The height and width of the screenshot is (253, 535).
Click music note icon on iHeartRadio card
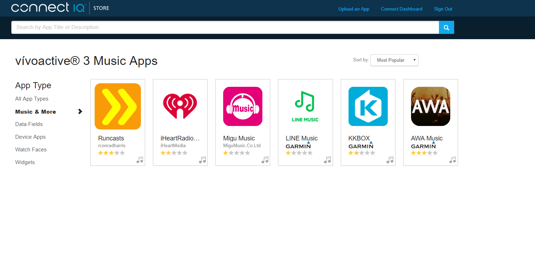point(202,160)
